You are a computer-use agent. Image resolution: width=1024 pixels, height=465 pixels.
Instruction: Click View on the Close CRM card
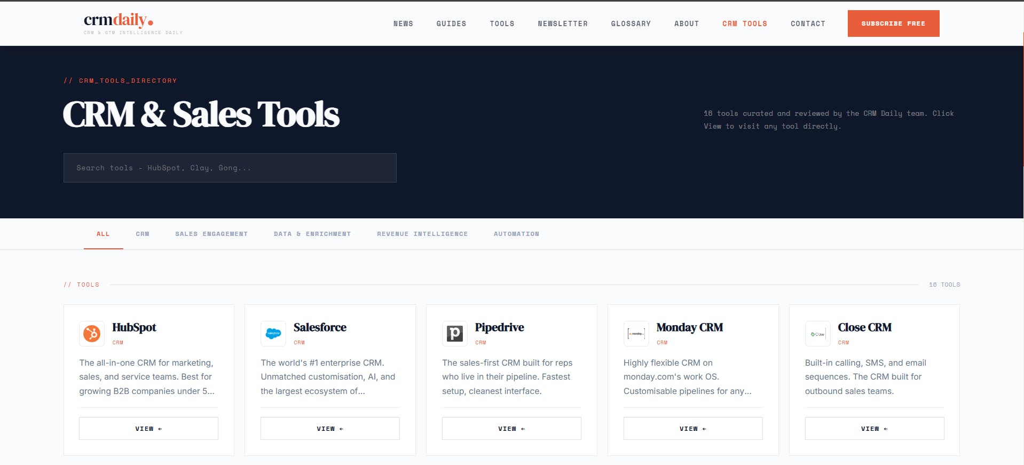pyautogui.click(x=875, y=429)
